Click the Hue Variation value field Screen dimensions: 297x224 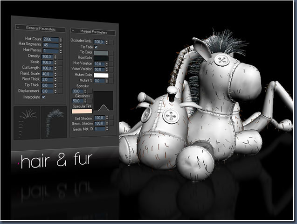click(99, 64)
